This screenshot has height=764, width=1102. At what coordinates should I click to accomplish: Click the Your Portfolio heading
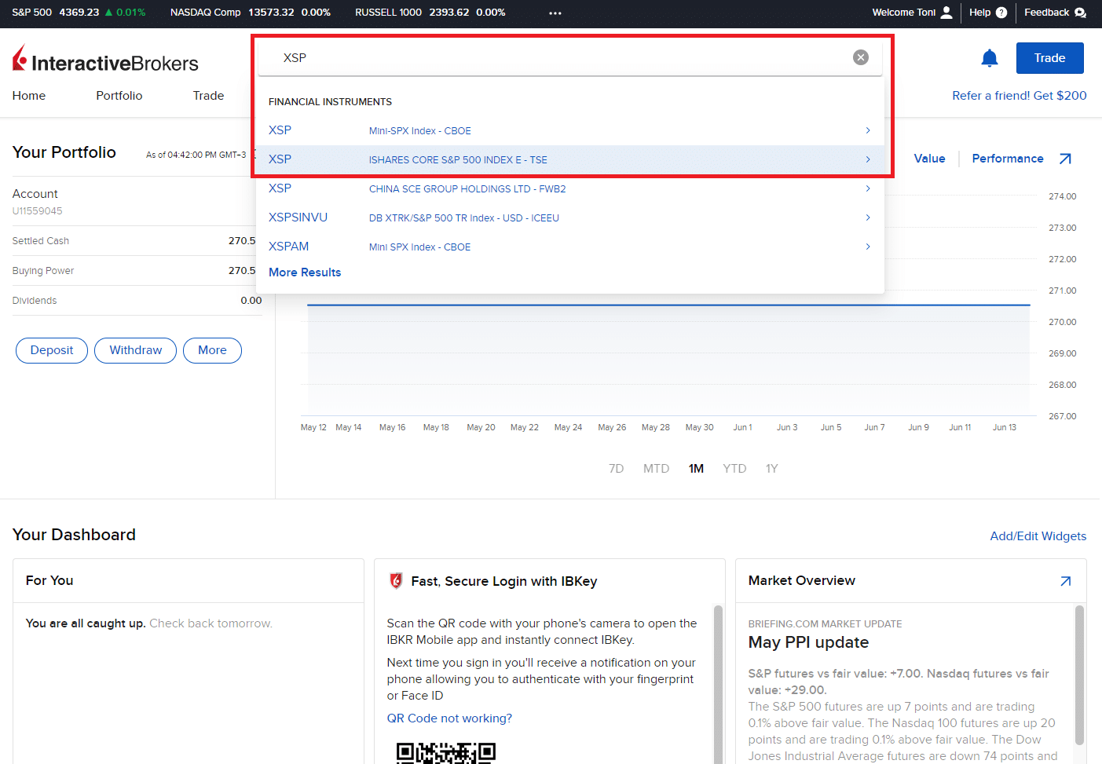[x=64, y=152]
